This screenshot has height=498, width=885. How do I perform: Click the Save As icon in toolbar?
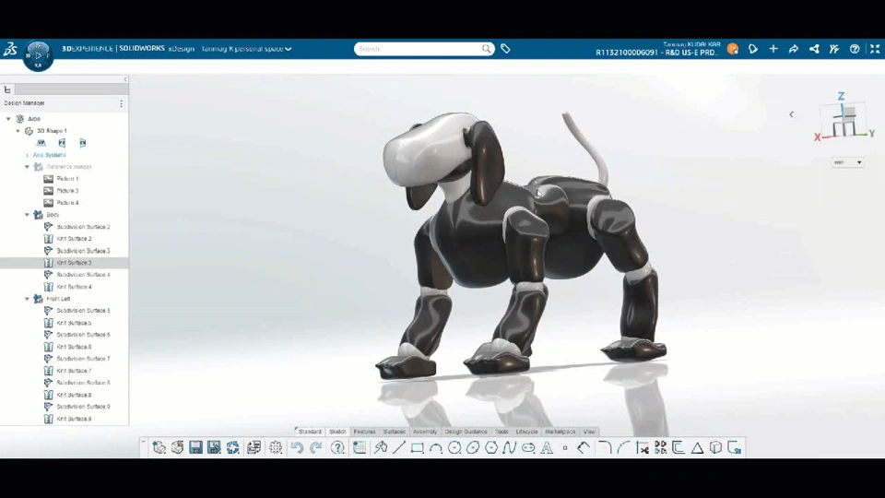[x=214, y=448]
